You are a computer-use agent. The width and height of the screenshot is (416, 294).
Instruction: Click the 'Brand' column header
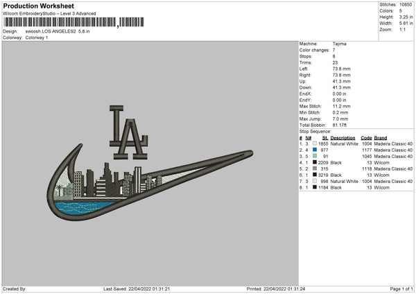pos(381,138)
